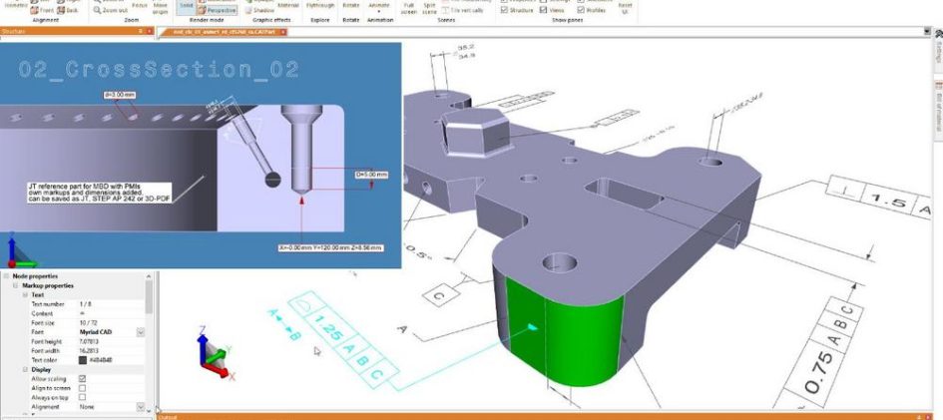943x420 pixels.
Task: Open the Alignment dropdown set to None
Action: click(140, 407)
